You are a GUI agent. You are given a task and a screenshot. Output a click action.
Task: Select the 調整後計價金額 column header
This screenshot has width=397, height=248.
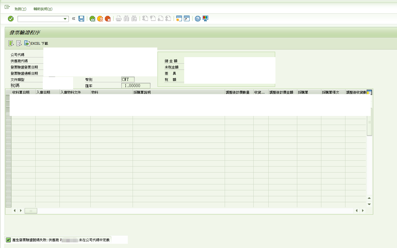(283, 92)
